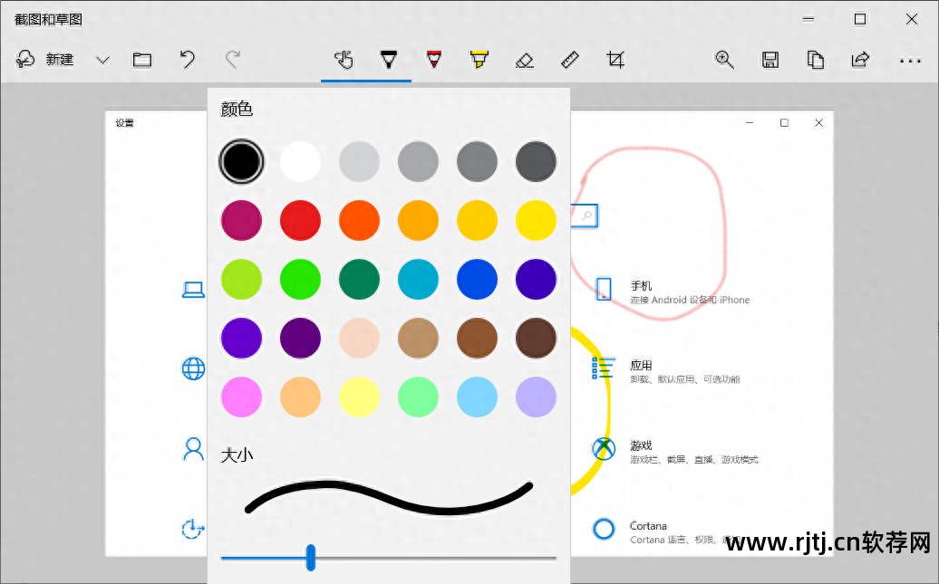Open the See more ellipsis menu

tap(910, 61)
